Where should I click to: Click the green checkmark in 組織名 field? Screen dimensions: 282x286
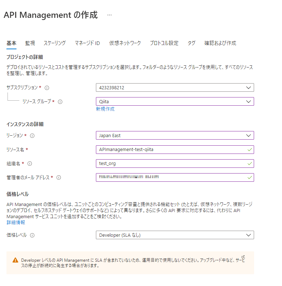(250, 164)
